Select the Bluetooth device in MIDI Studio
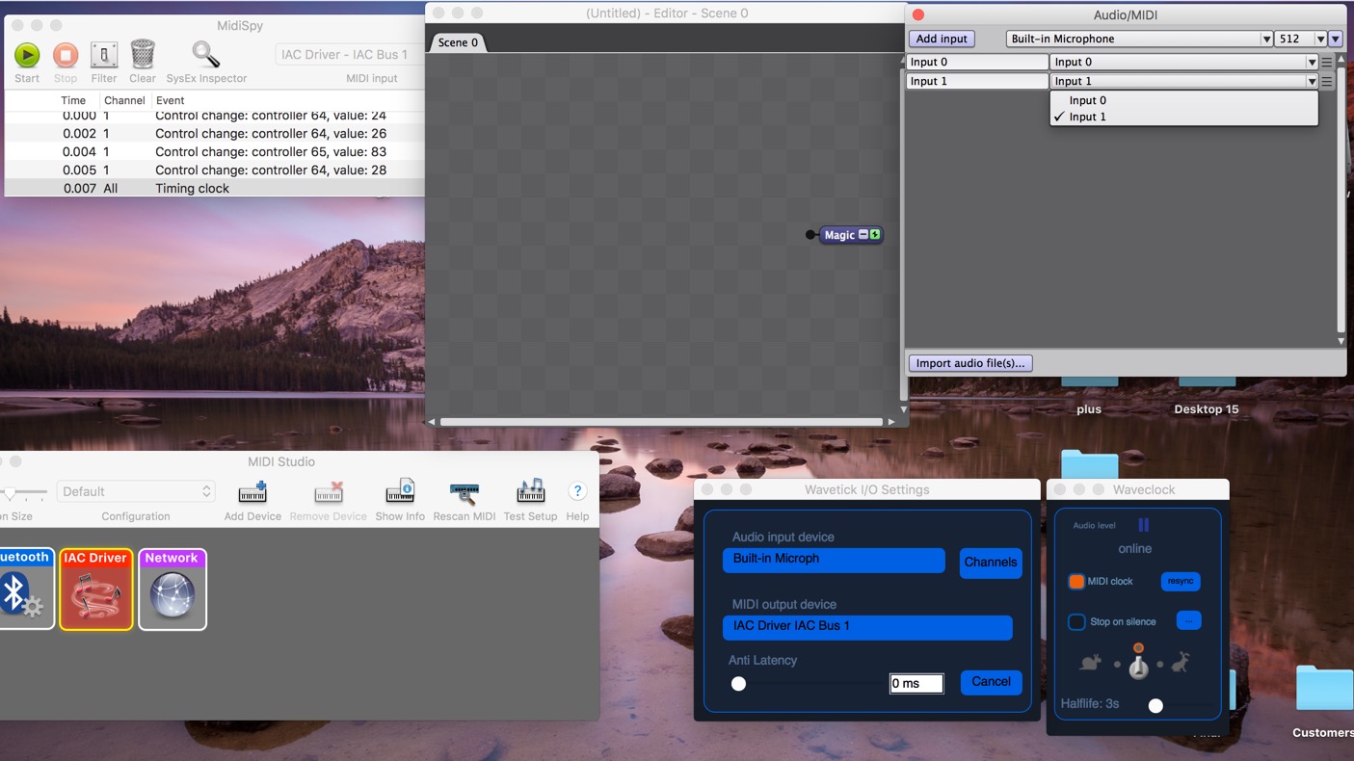This screenshot has width=1354, height=761. (24, 590)
